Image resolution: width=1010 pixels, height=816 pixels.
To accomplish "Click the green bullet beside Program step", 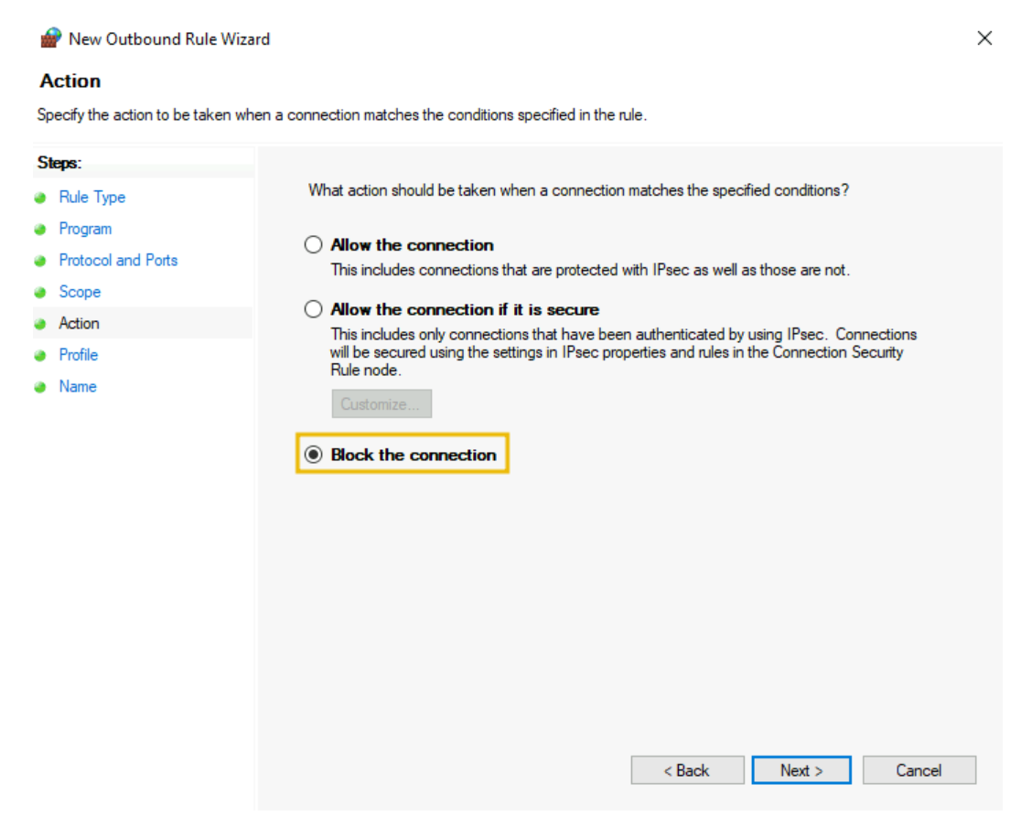I will point(39,230).
